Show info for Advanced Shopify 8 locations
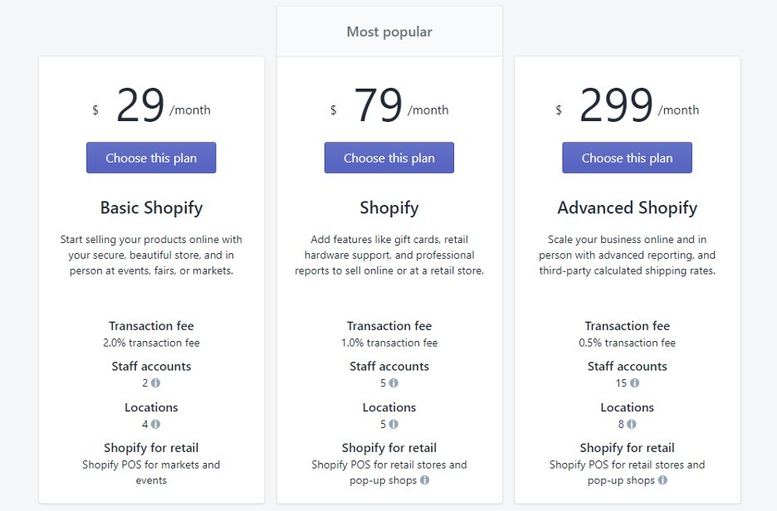This screenshot has height=511, width=777. (631, 424)
